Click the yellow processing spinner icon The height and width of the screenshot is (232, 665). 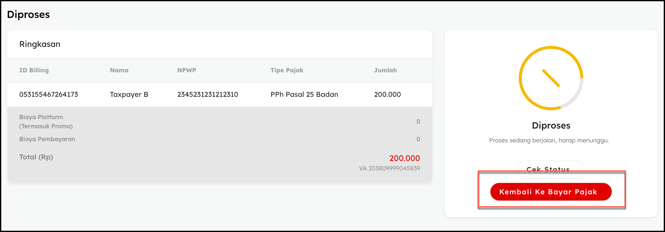tap(551, 78)
